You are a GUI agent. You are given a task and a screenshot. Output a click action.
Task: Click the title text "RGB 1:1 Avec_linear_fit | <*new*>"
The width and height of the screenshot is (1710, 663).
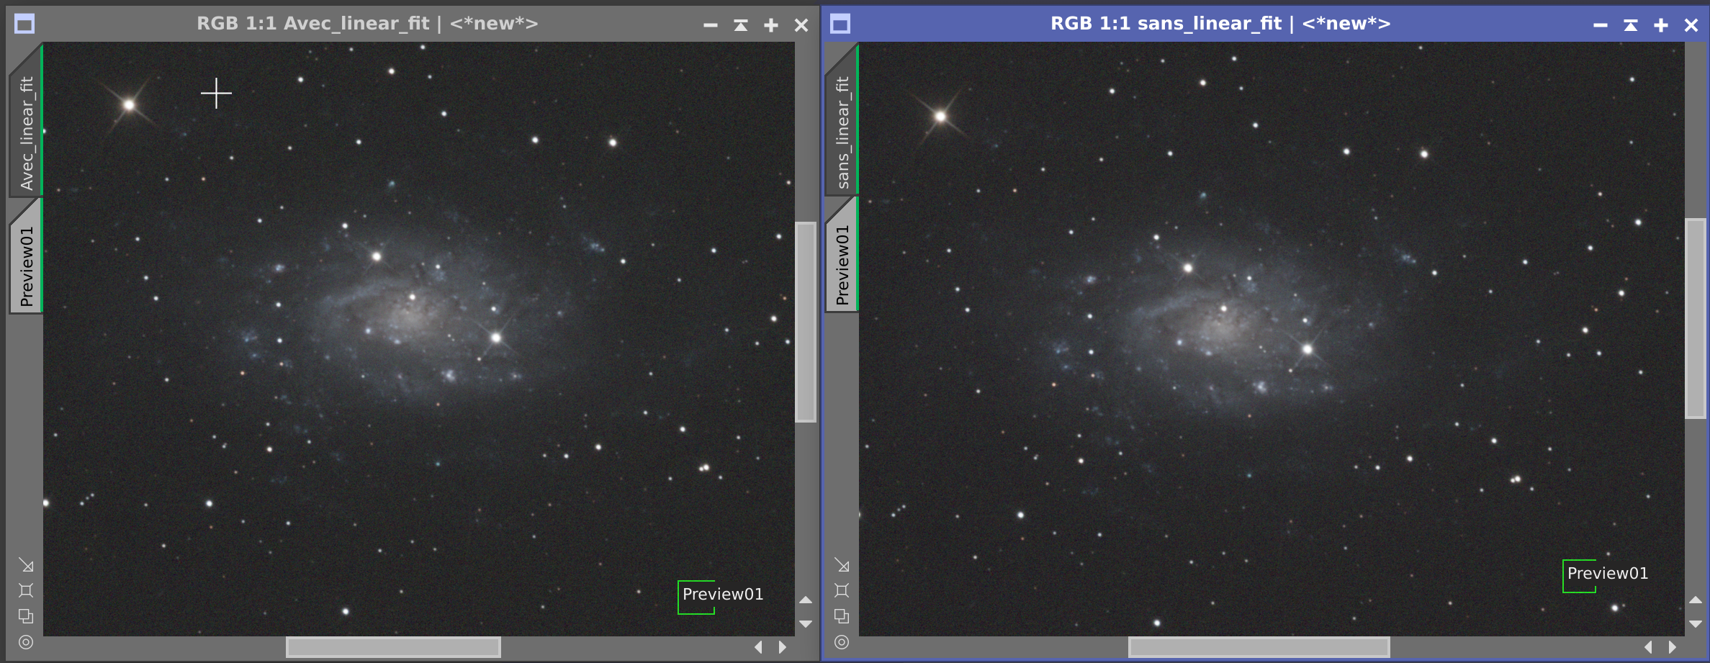click(367, 24)
